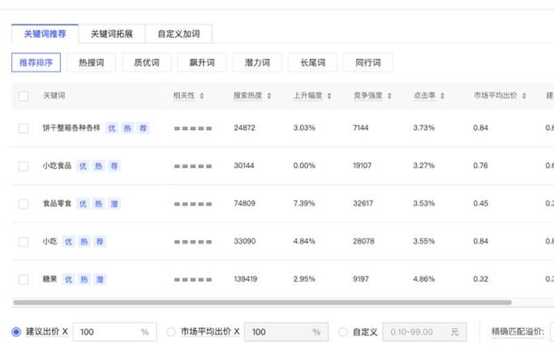Screen dimensions: 554x346
Task: Click 优 tag on 饼干整箱各种各样 row
Action: (x=111, y=128)
